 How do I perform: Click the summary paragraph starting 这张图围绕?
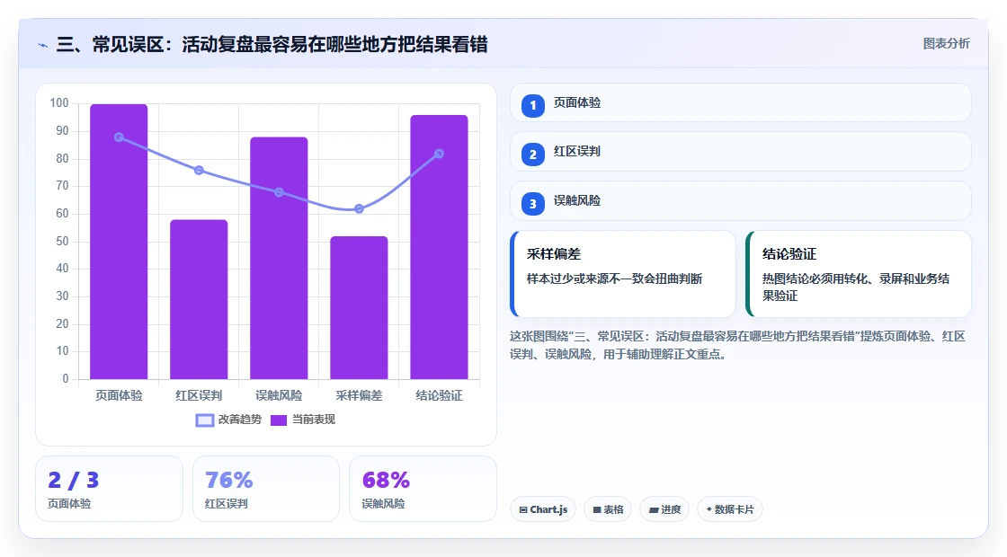[738, 345]
